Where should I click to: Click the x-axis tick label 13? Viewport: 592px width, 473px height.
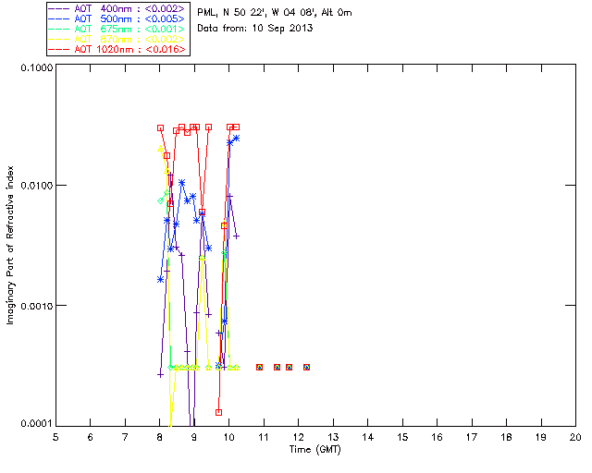(x=333, y=437)
